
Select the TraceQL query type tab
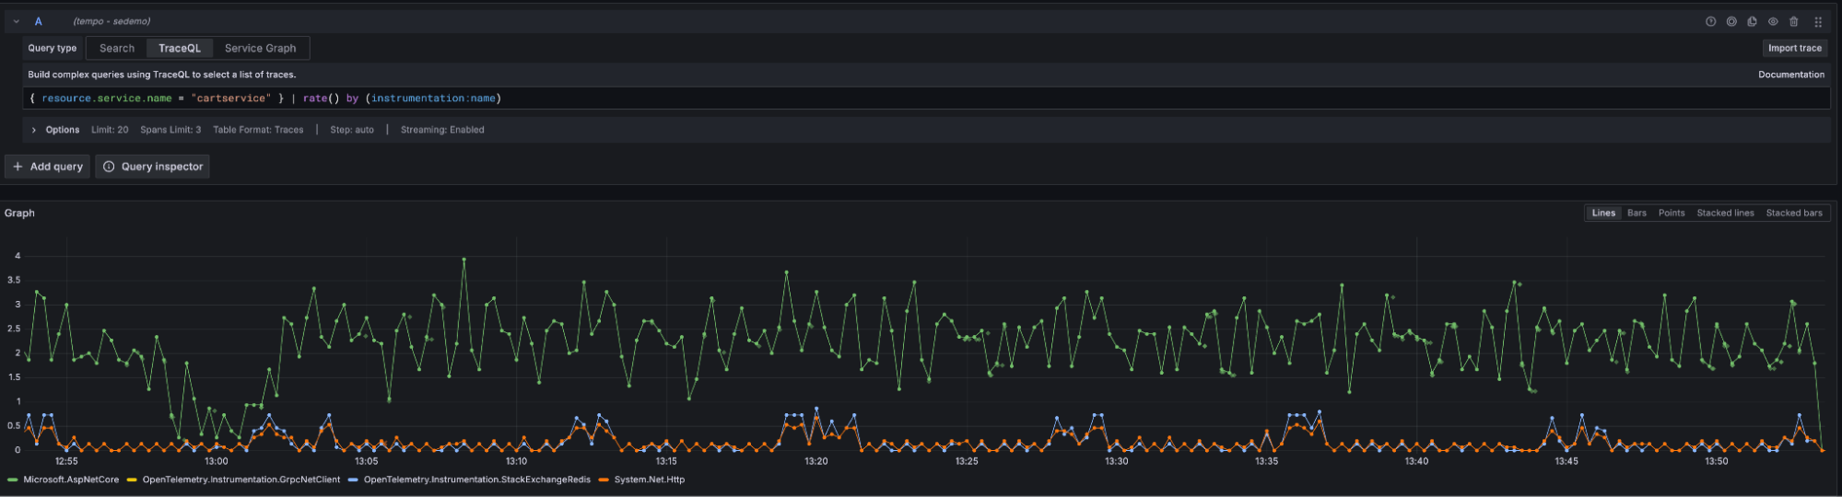pos(180,48)
